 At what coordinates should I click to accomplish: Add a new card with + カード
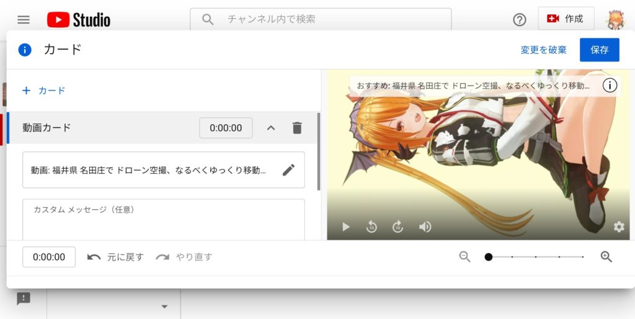[x=44, y=91]
